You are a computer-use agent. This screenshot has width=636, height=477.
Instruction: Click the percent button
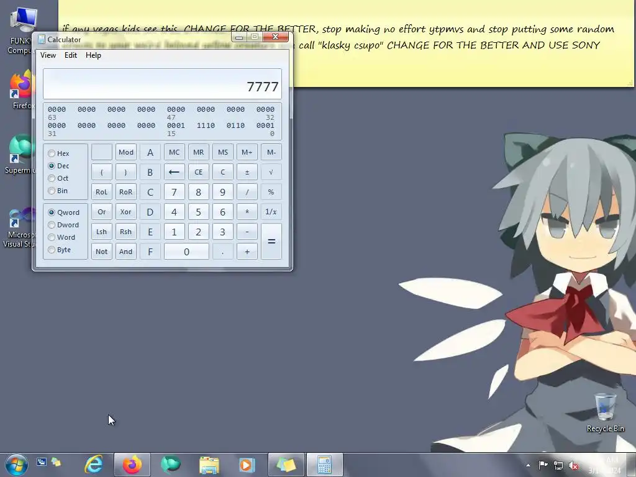tap(271, 192)
